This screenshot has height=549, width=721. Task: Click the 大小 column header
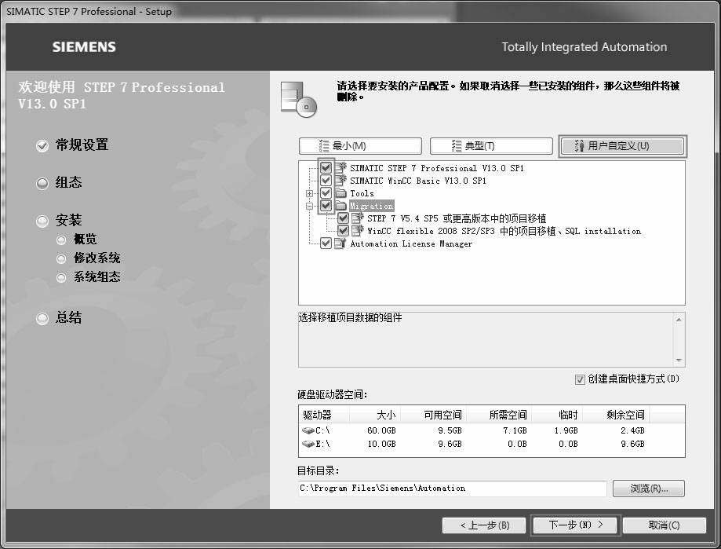tap(375, 415)
